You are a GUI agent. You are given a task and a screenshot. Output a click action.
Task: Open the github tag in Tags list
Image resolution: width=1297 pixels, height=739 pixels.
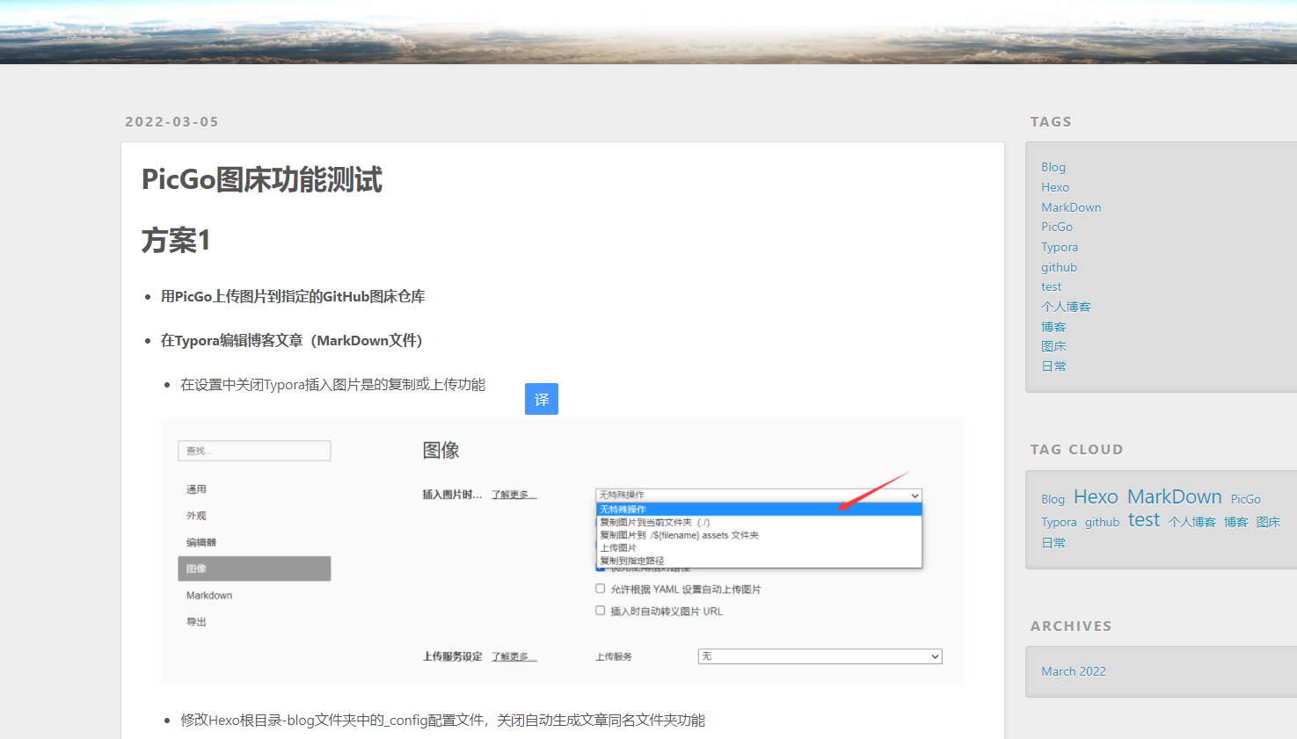click(1059, 267)
